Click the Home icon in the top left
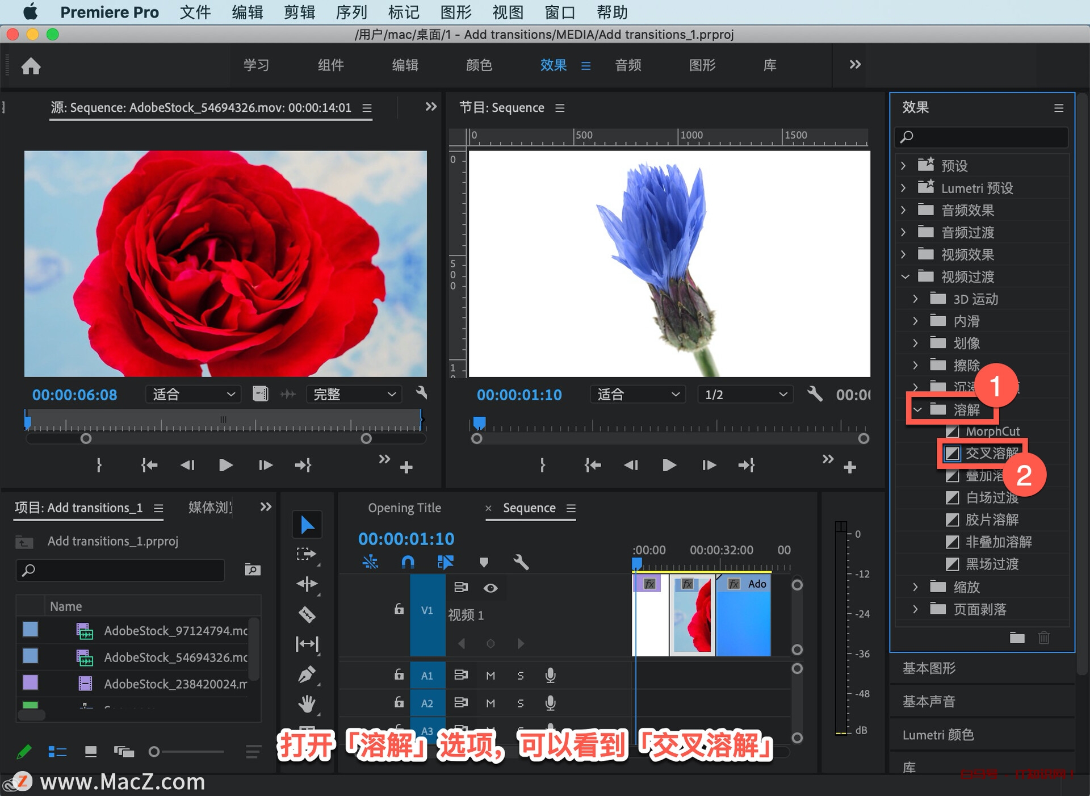The width and height of the screenshot is (1090, 796). point(31,65)
